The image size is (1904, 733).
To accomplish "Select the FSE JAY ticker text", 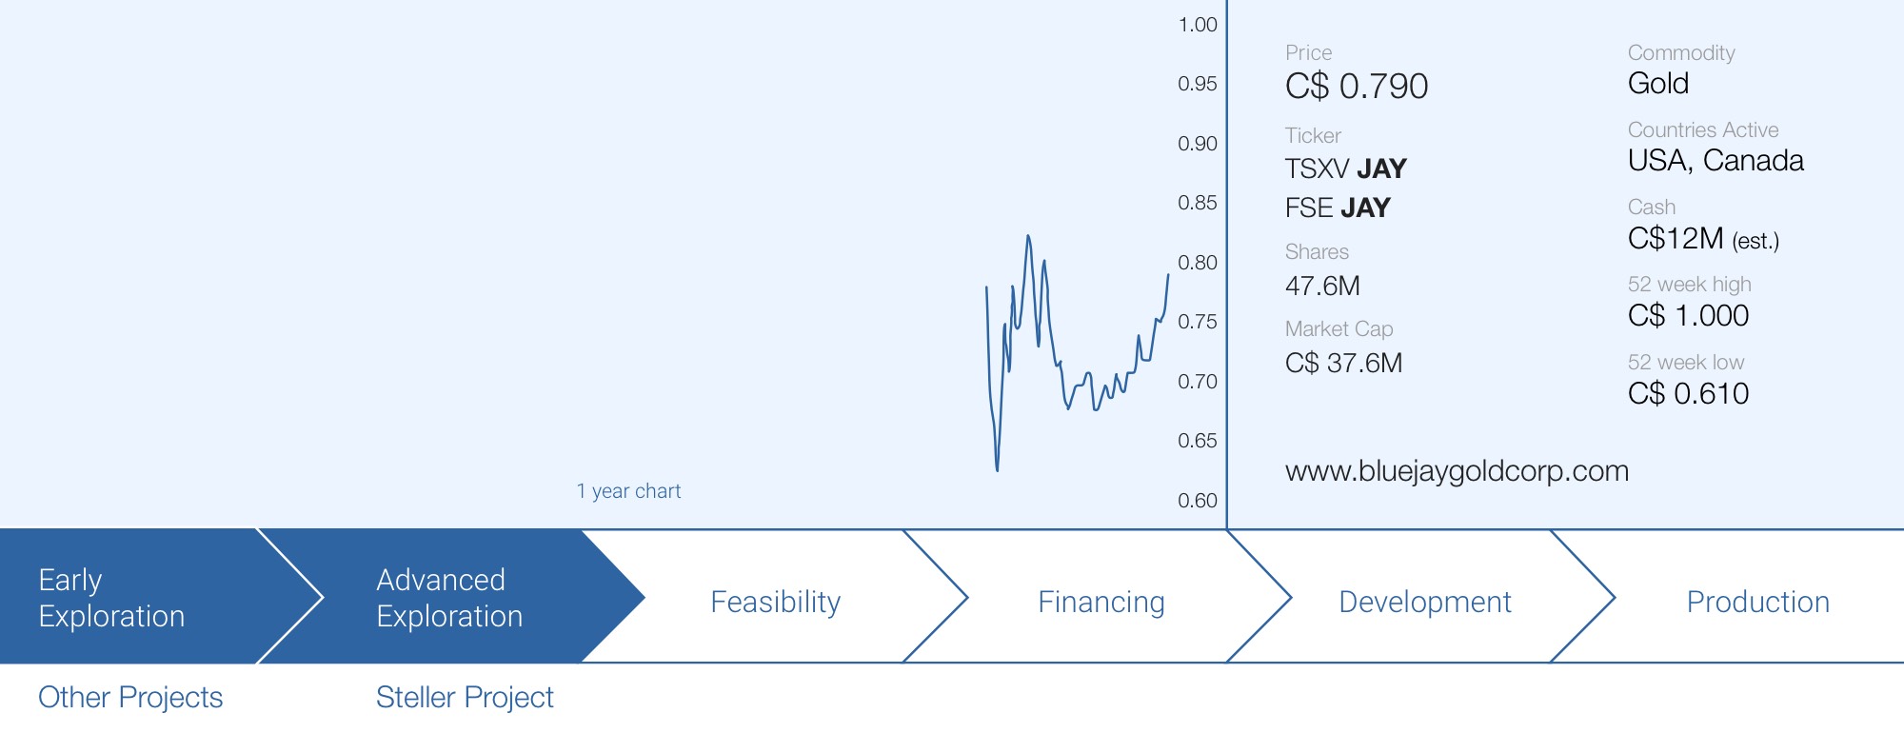I will click(1338, 208).
